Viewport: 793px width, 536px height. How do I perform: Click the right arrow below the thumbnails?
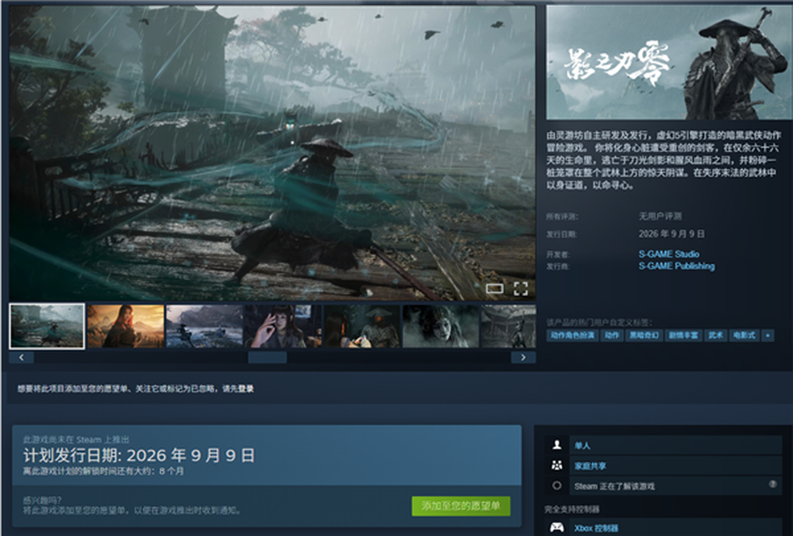pos(523,357)
